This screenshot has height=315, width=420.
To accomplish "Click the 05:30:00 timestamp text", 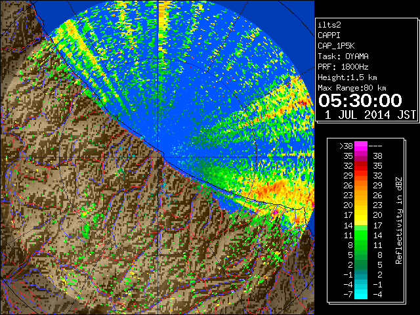I will 360,100.
